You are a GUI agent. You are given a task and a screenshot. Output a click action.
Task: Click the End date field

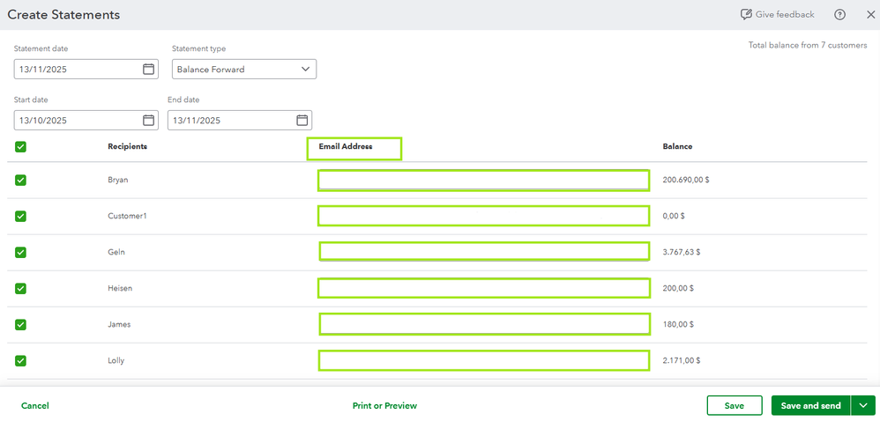click(240, 120)
